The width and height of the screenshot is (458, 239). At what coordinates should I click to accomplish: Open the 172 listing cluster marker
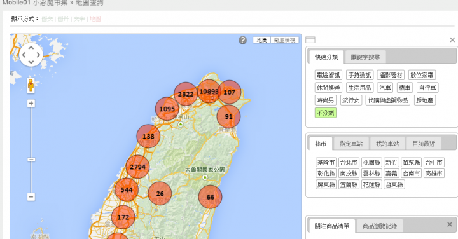pyautogui.click(x=123, y=217)
